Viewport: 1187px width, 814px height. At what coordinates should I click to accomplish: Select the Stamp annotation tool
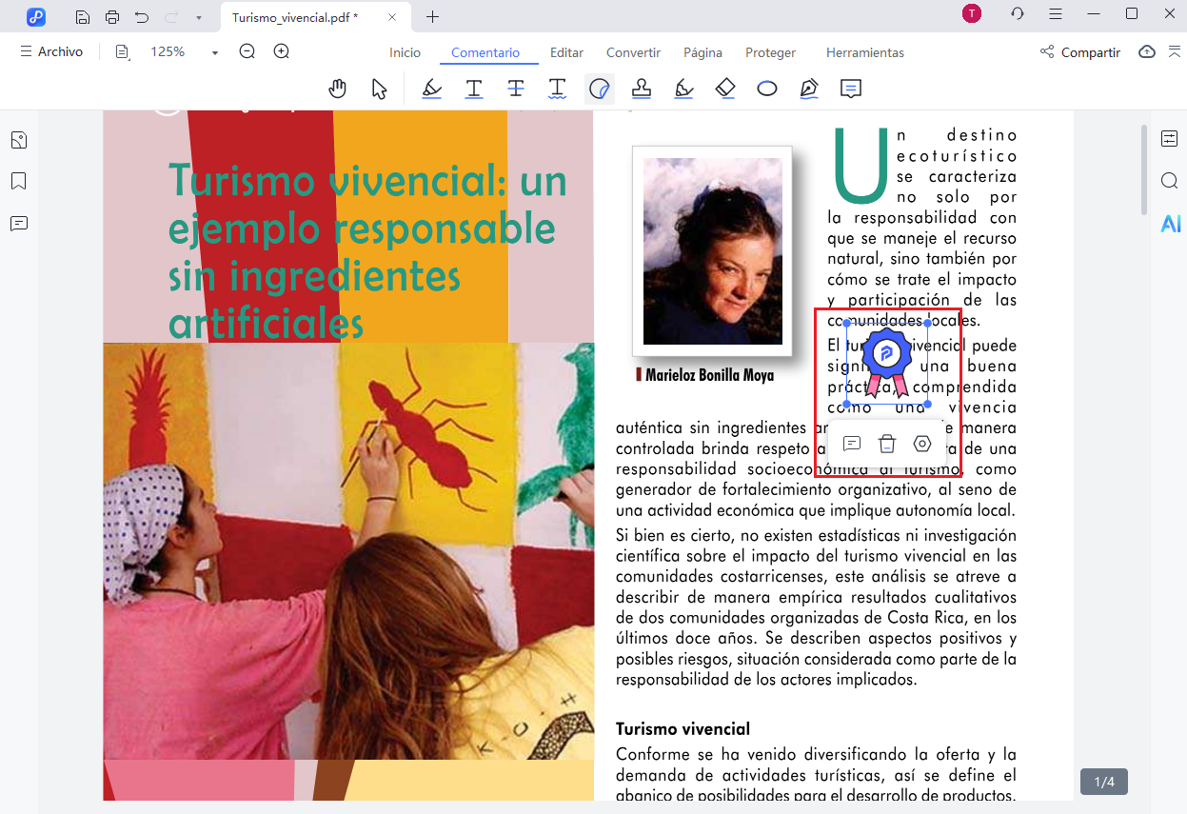tap(642, 89)
